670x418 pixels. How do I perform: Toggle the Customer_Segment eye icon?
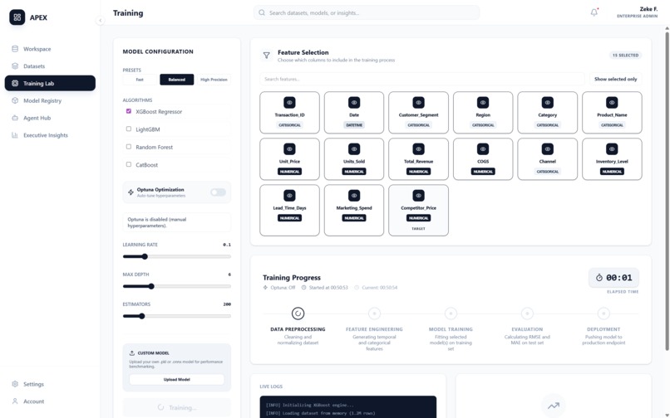click(418, 103)
